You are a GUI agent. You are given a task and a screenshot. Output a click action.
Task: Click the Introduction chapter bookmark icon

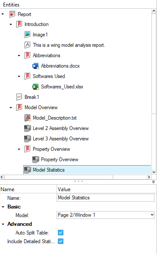19,24
